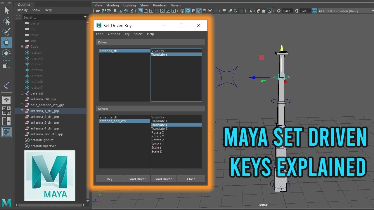The height and width of the screenshot is (210, 374).
Task: Click the Isolate Select icon
Action: point(250,11)
